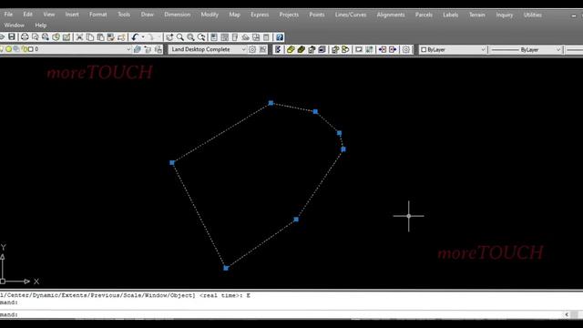Screen dimensions: 583x328
Task: Open the Window menu
Action: click(15, 26)
